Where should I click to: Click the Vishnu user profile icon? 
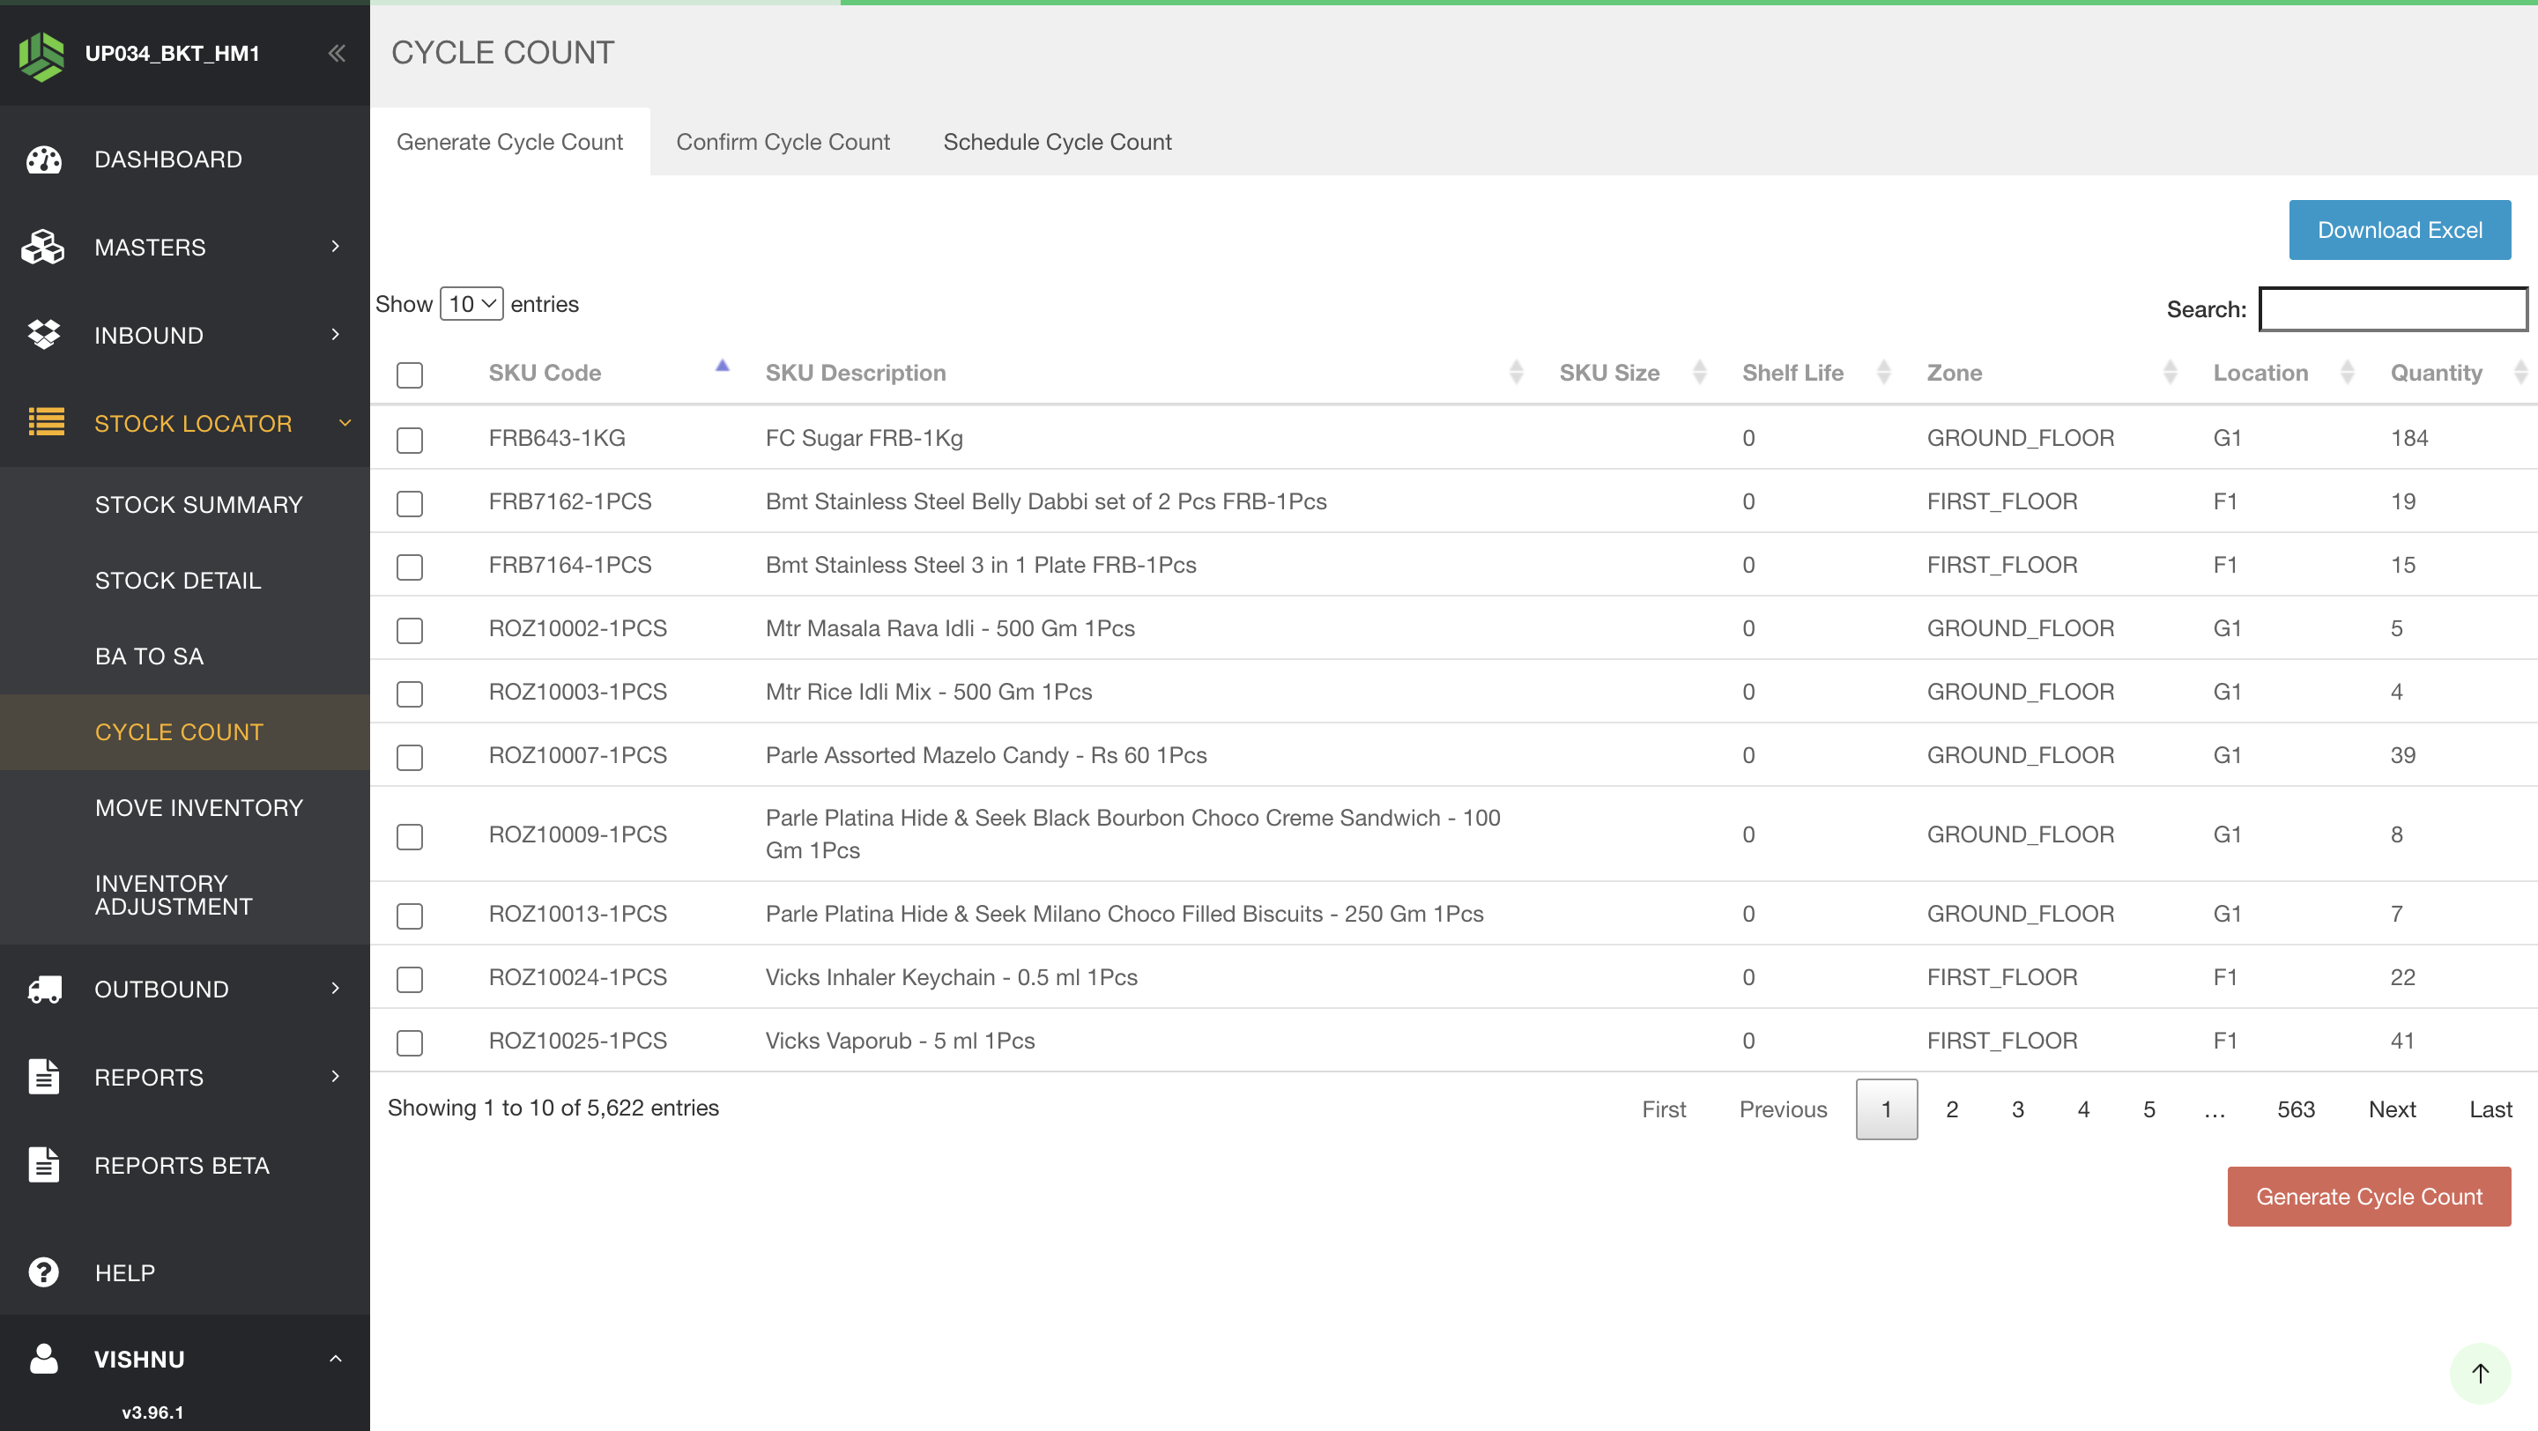pyautogui.click(x=43, y=1358)
